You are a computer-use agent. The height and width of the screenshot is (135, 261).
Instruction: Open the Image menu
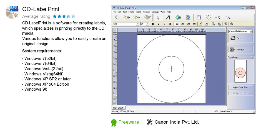(138, 12)
